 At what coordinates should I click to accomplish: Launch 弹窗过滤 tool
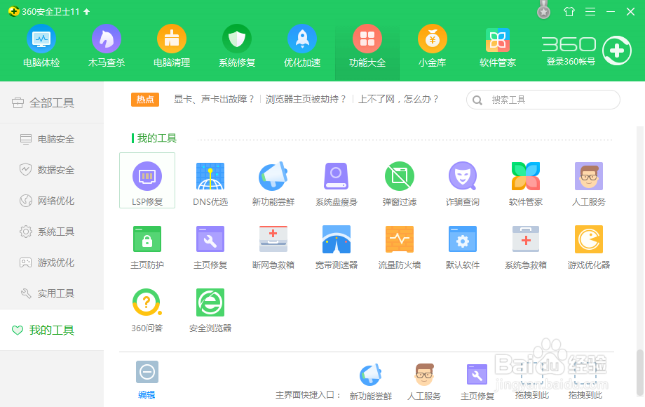pos(400,184)
